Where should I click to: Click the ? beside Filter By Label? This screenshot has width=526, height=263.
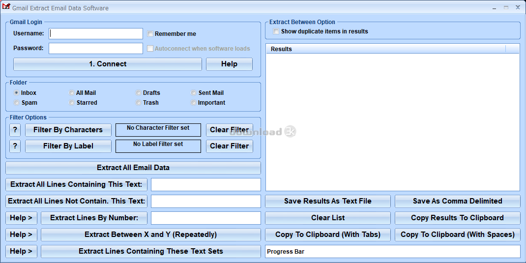(x=15, y=146)
